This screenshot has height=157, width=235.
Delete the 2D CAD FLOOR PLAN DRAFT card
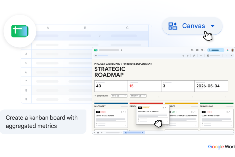pyautogui.click(x=163, y=108)
